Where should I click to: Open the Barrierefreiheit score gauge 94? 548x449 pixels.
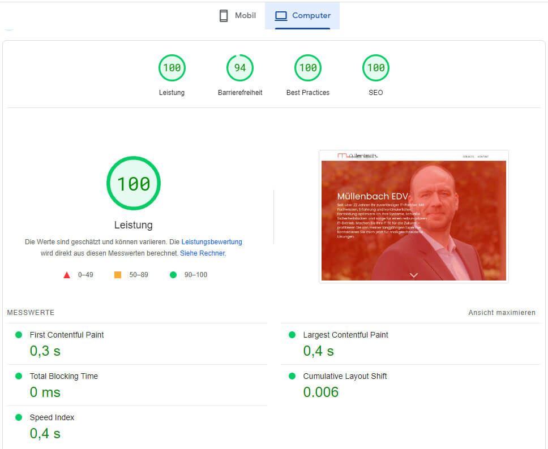(x=240, y=68)
